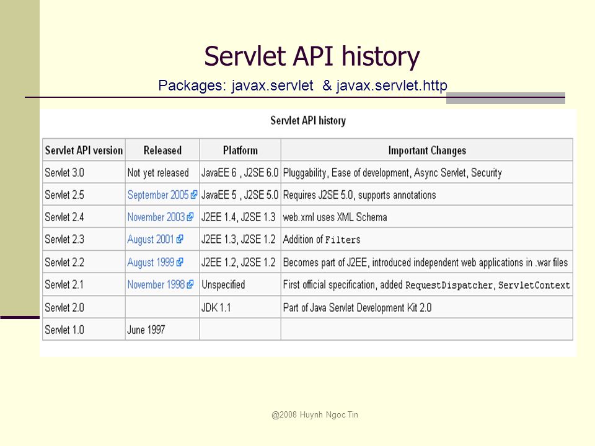Select the 'Servlet 2.3' cell
The image size is (595, 446).
(84, 239)
